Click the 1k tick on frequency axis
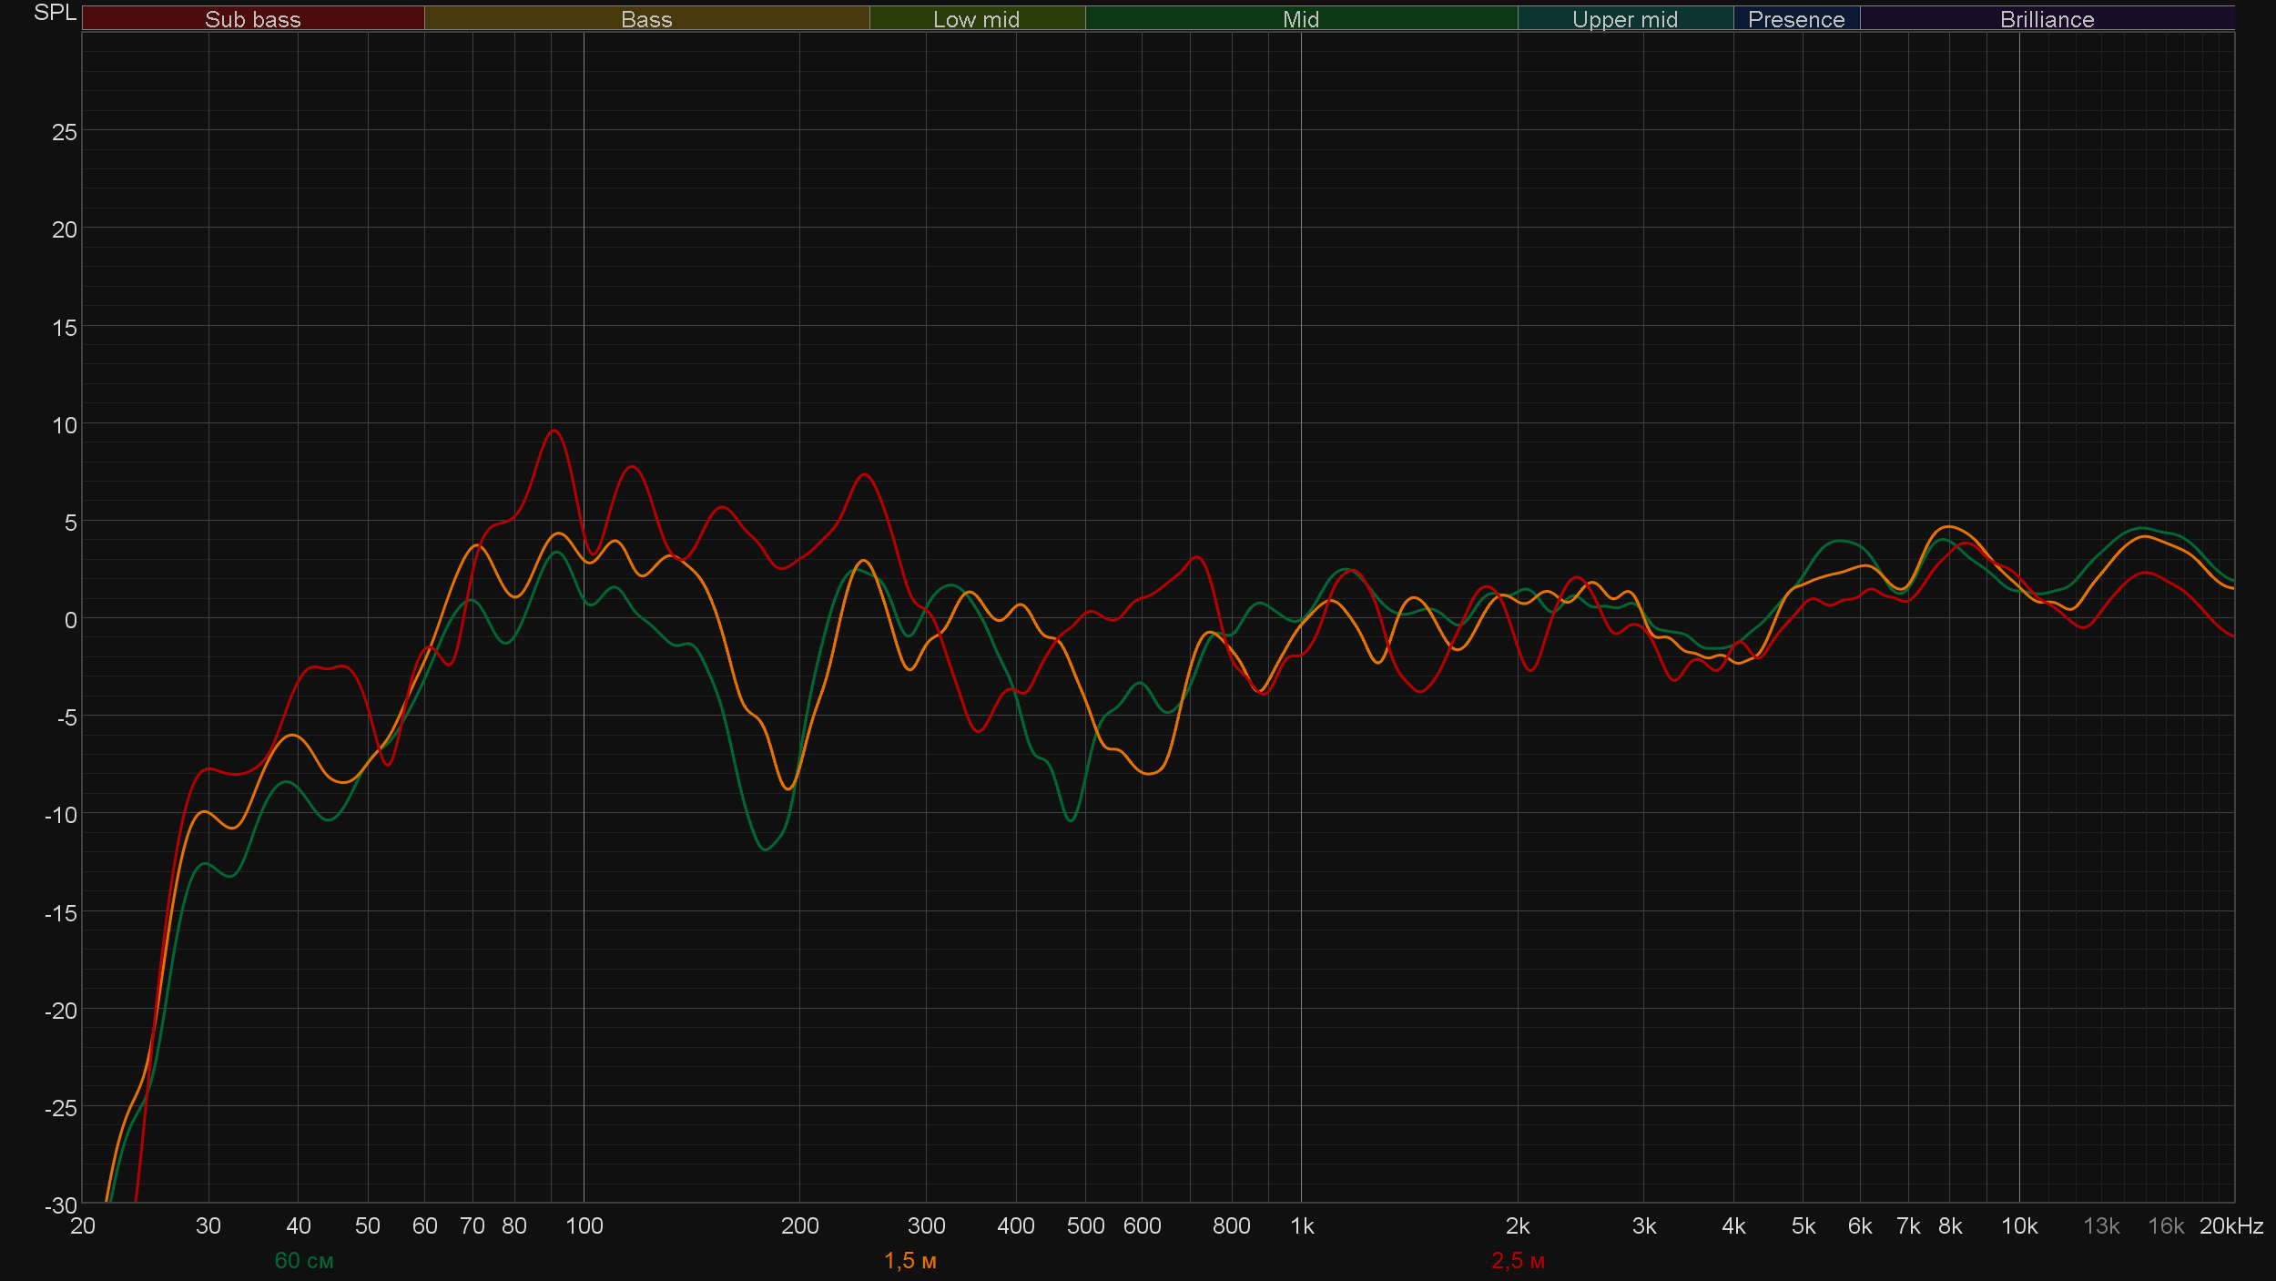Viewport: 2276px width, 1281px height. [1302, 1225]
